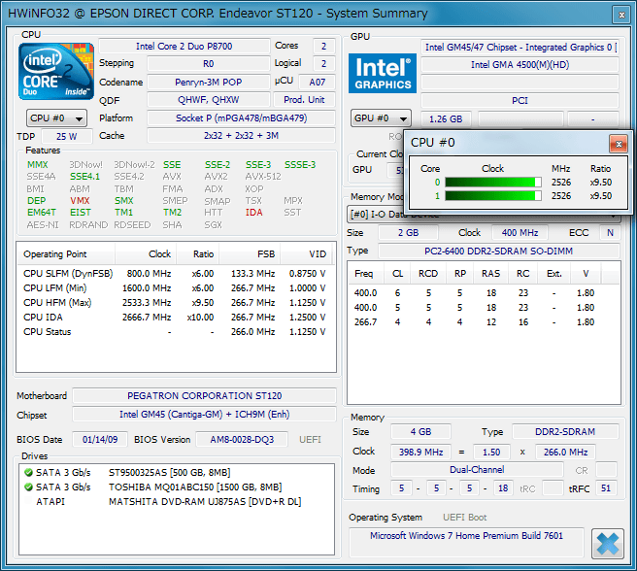Click the green status icon for ST9500325AS drive
Image resolution: width=637 pixels, height=571 pixels.
pyautogui.click(x=28, y=472)
